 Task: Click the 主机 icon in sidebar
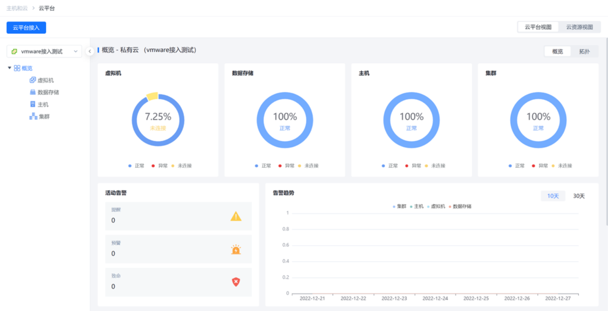33,104
